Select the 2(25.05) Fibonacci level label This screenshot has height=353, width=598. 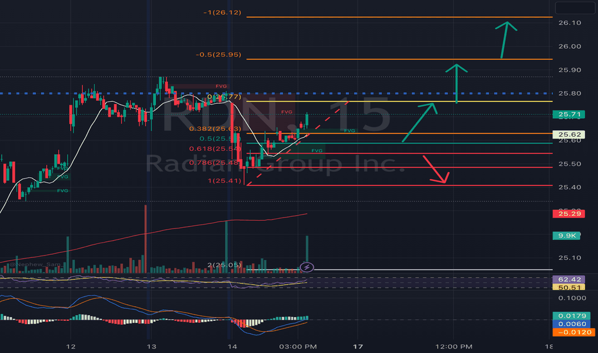[225, 265]
